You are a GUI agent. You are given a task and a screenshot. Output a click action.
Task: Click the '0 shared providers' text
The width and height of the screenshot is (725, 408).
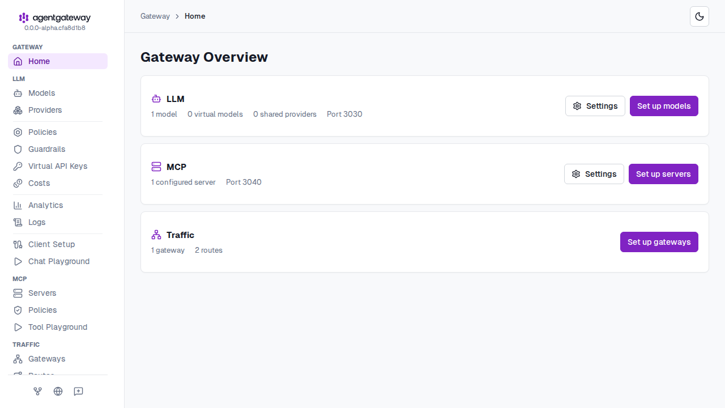point(285,114)
